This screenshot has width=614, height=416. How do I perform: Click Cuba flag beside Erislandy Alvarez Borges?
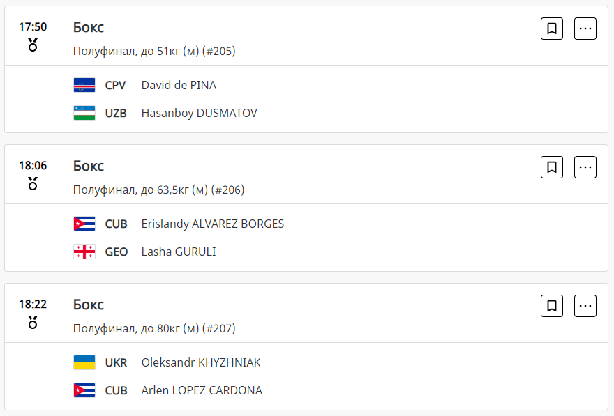(84, 224)
